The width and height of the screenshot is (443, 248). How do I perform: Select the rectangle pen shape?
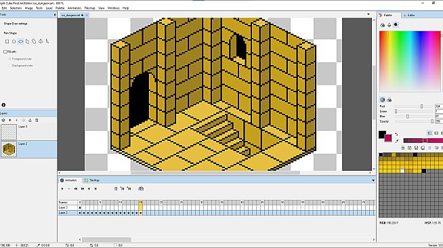point(7,41)
